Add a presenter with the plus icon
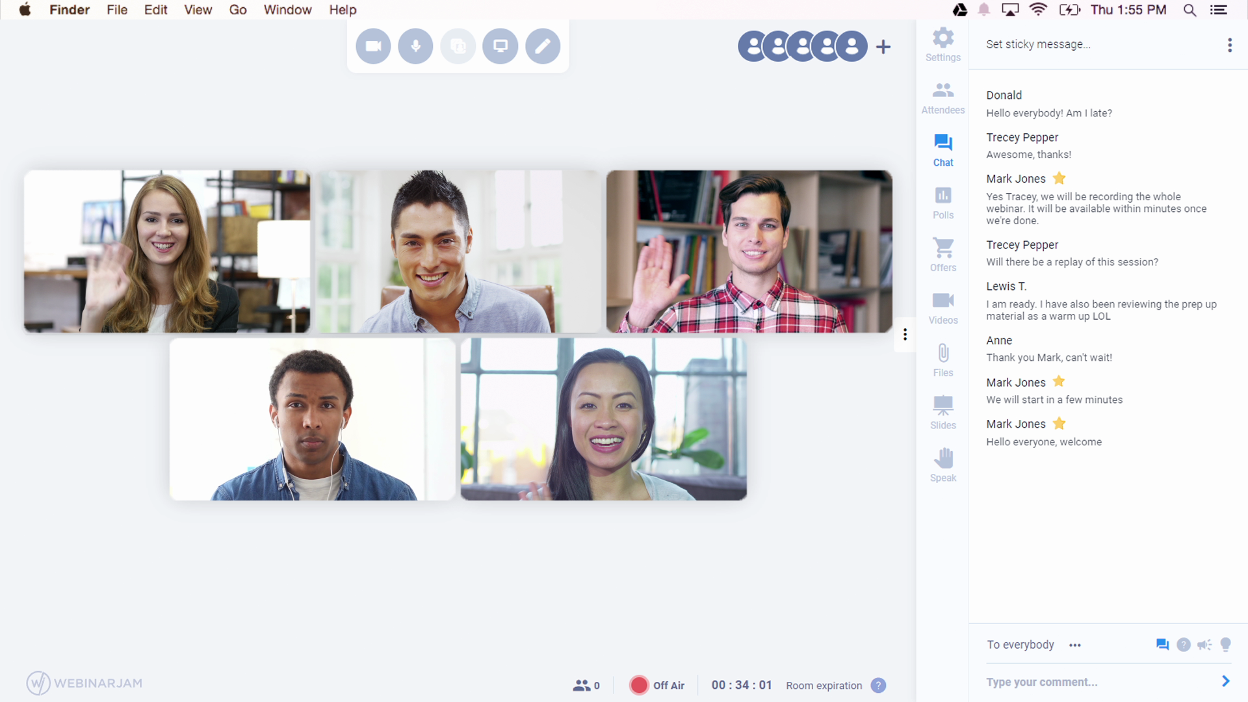This screenshot has width=1248, height=702. [883, 47]
